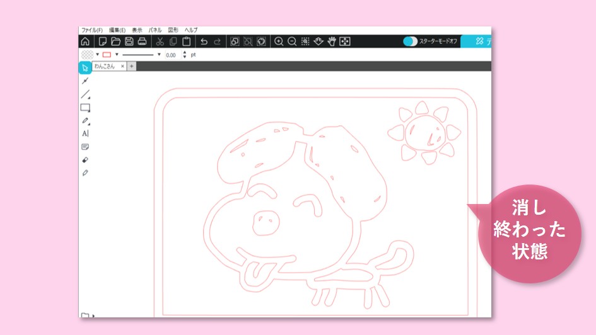
Task: Open 表示 menu
Action: 137,30
